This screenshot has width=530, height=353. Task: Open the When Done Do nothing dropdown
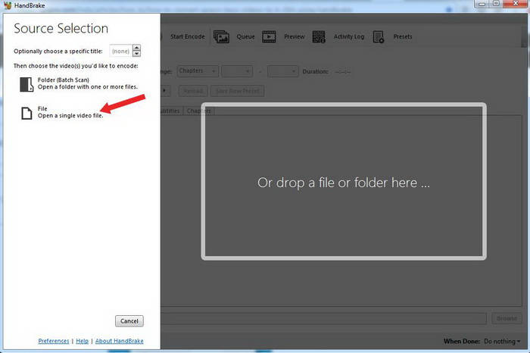coord(502,342)
